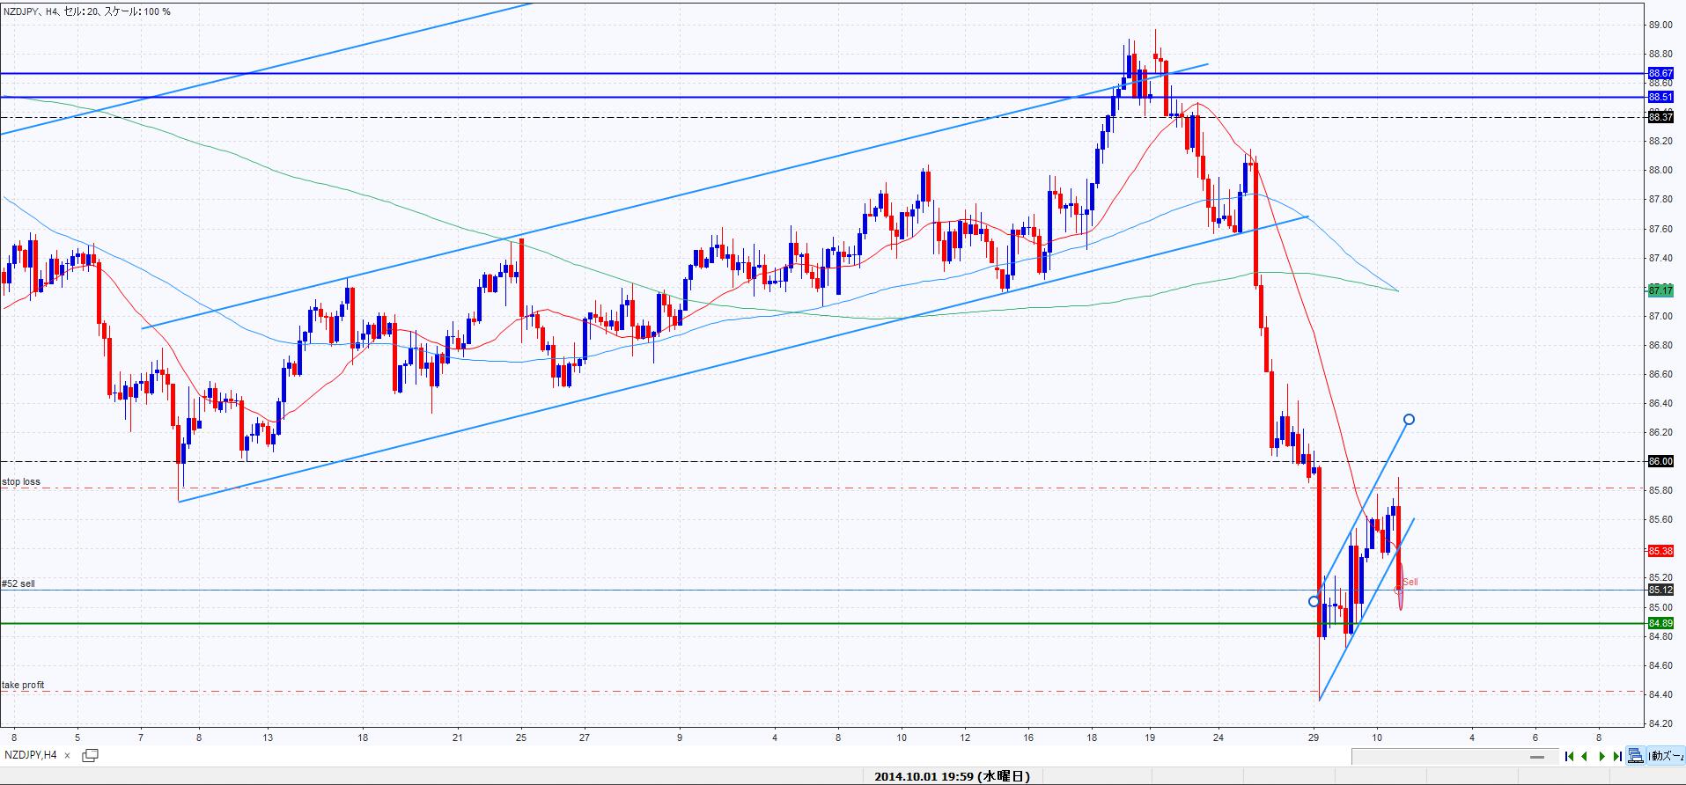
Task: Click the horizontal chart scrollbar
Action: [x=1453, y=757]
